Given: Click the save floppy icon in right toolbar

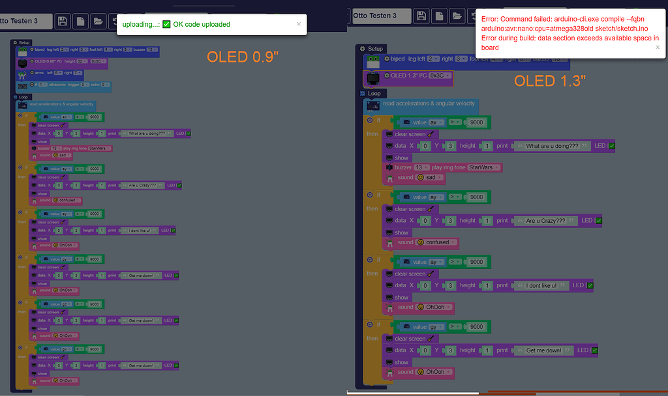Looking at the screenshot, I should coord(421,16).
